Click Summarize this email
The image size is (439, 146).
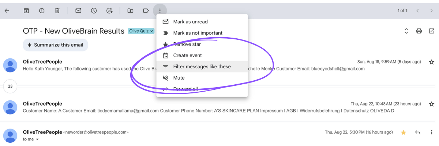coord(55,45)
